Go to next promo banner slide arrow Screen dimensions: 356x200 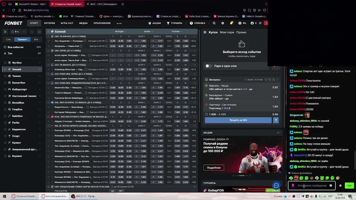(250, 176)
